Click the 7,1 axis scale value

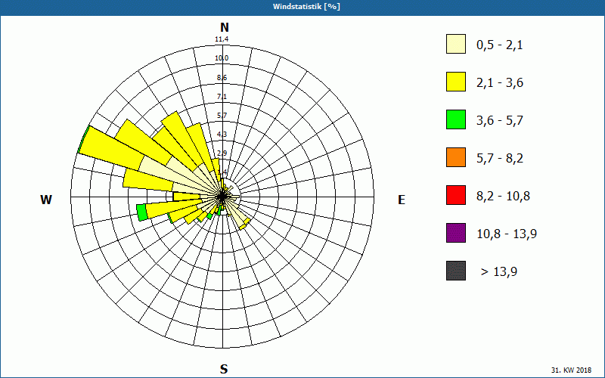pos(222,96)
